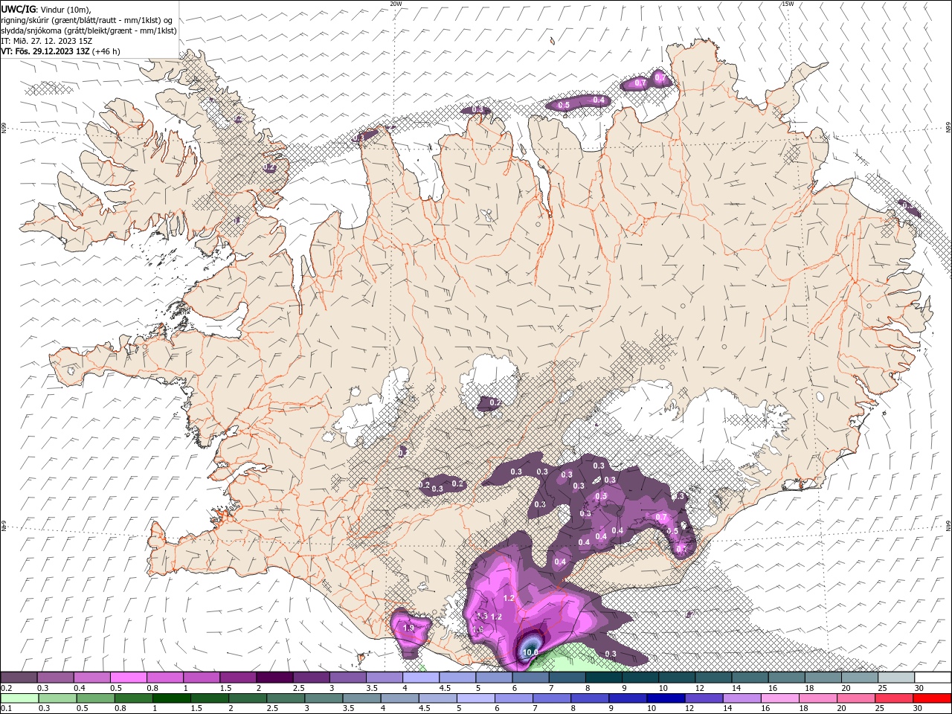Select the upper legend swatch labeled 4

coord(421,678)
